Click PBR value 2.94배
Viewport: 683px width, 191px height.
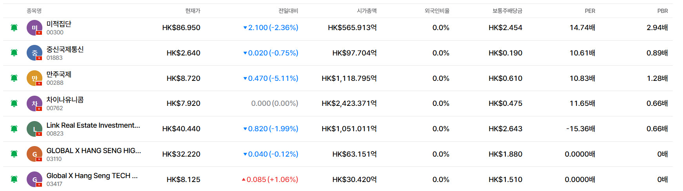point(657,28)
